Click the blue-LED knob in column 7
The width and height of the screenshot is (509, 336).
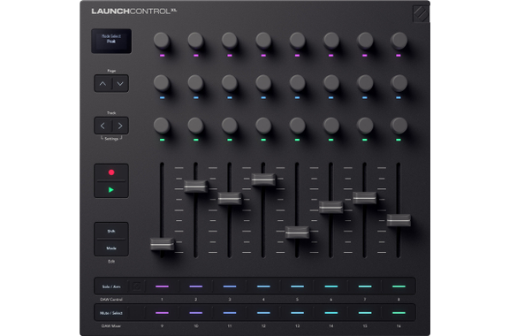[365, 83]
